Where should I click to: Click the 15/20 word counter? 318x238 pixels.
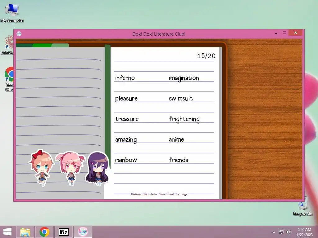pyautogui.click(x=206, y=56)
